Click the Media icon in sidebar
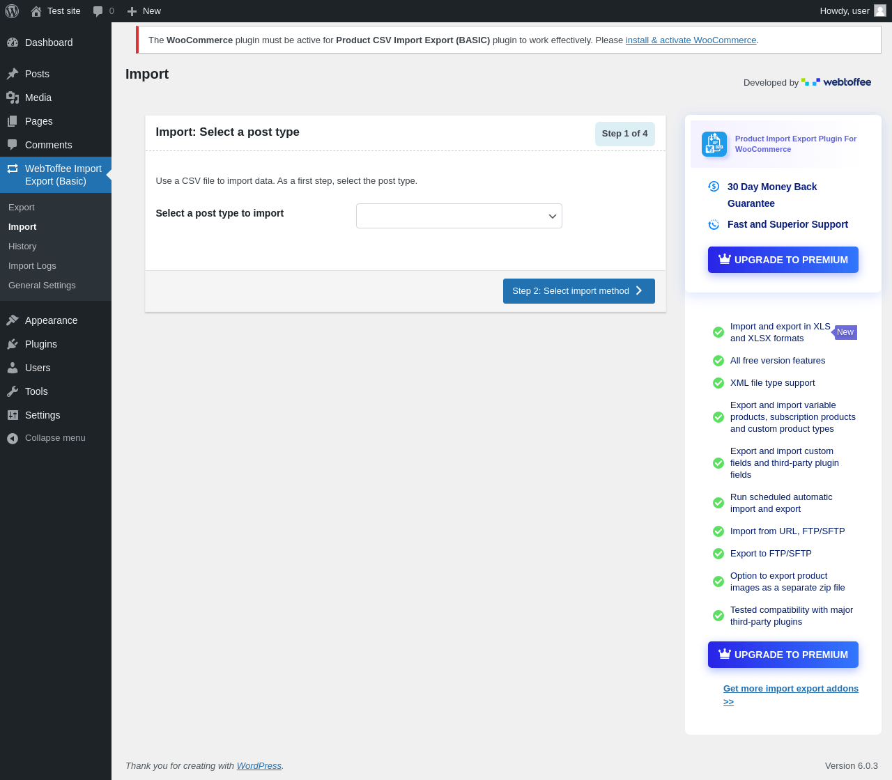Image resolution: width=892 pixels, height=780 pixels. 13,97
